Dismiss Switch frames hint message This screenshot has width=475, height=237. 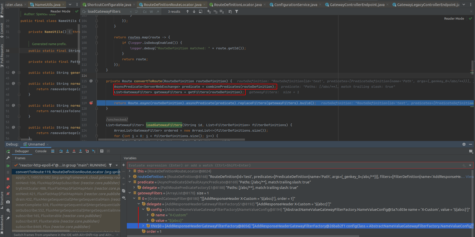pyautogui.click(x=117, y=235)
